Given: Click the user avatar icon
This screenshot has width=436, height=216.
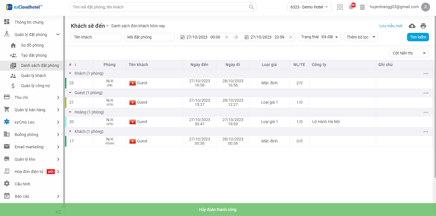Looking at the screenshot, I should click(425, 7).
